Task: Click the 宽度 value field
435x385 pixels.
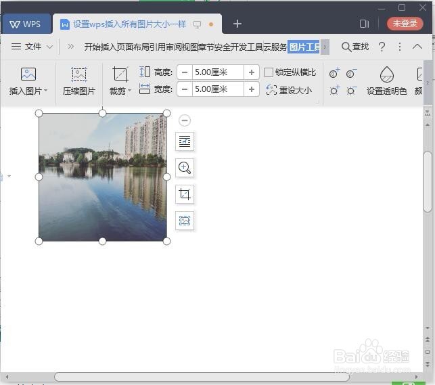Action: click(x=218, y=89)
